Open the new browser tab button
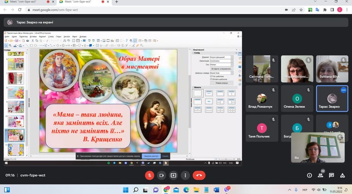352x194 pixels. coord(117,2)
